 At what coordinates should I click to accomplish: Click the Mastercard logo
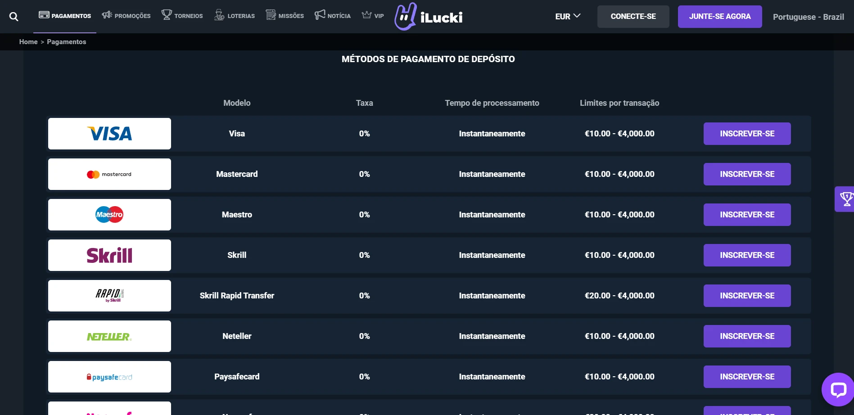(109, 174)
